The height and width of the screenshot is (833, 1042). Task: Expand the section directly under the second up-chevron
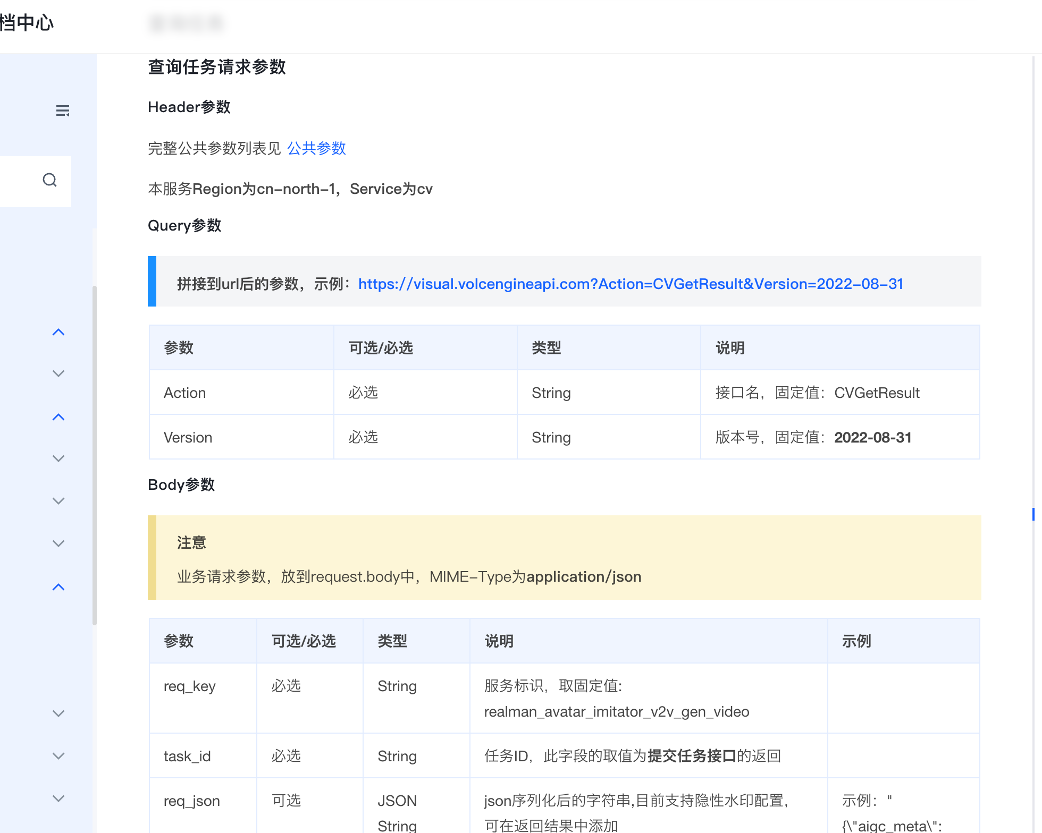[x=58, y=458]
